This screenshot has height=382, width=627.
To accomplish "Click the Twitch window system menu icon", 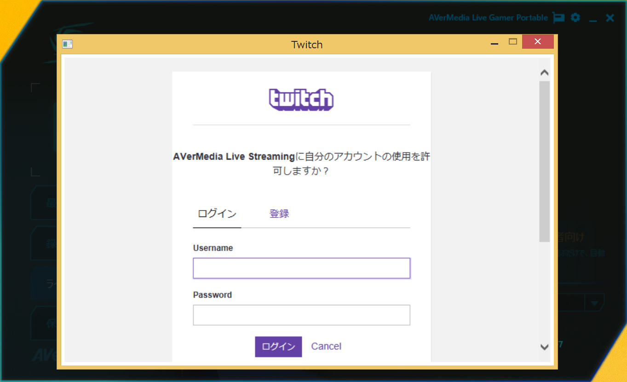I will pyautogui.click(x=68, y=44).
